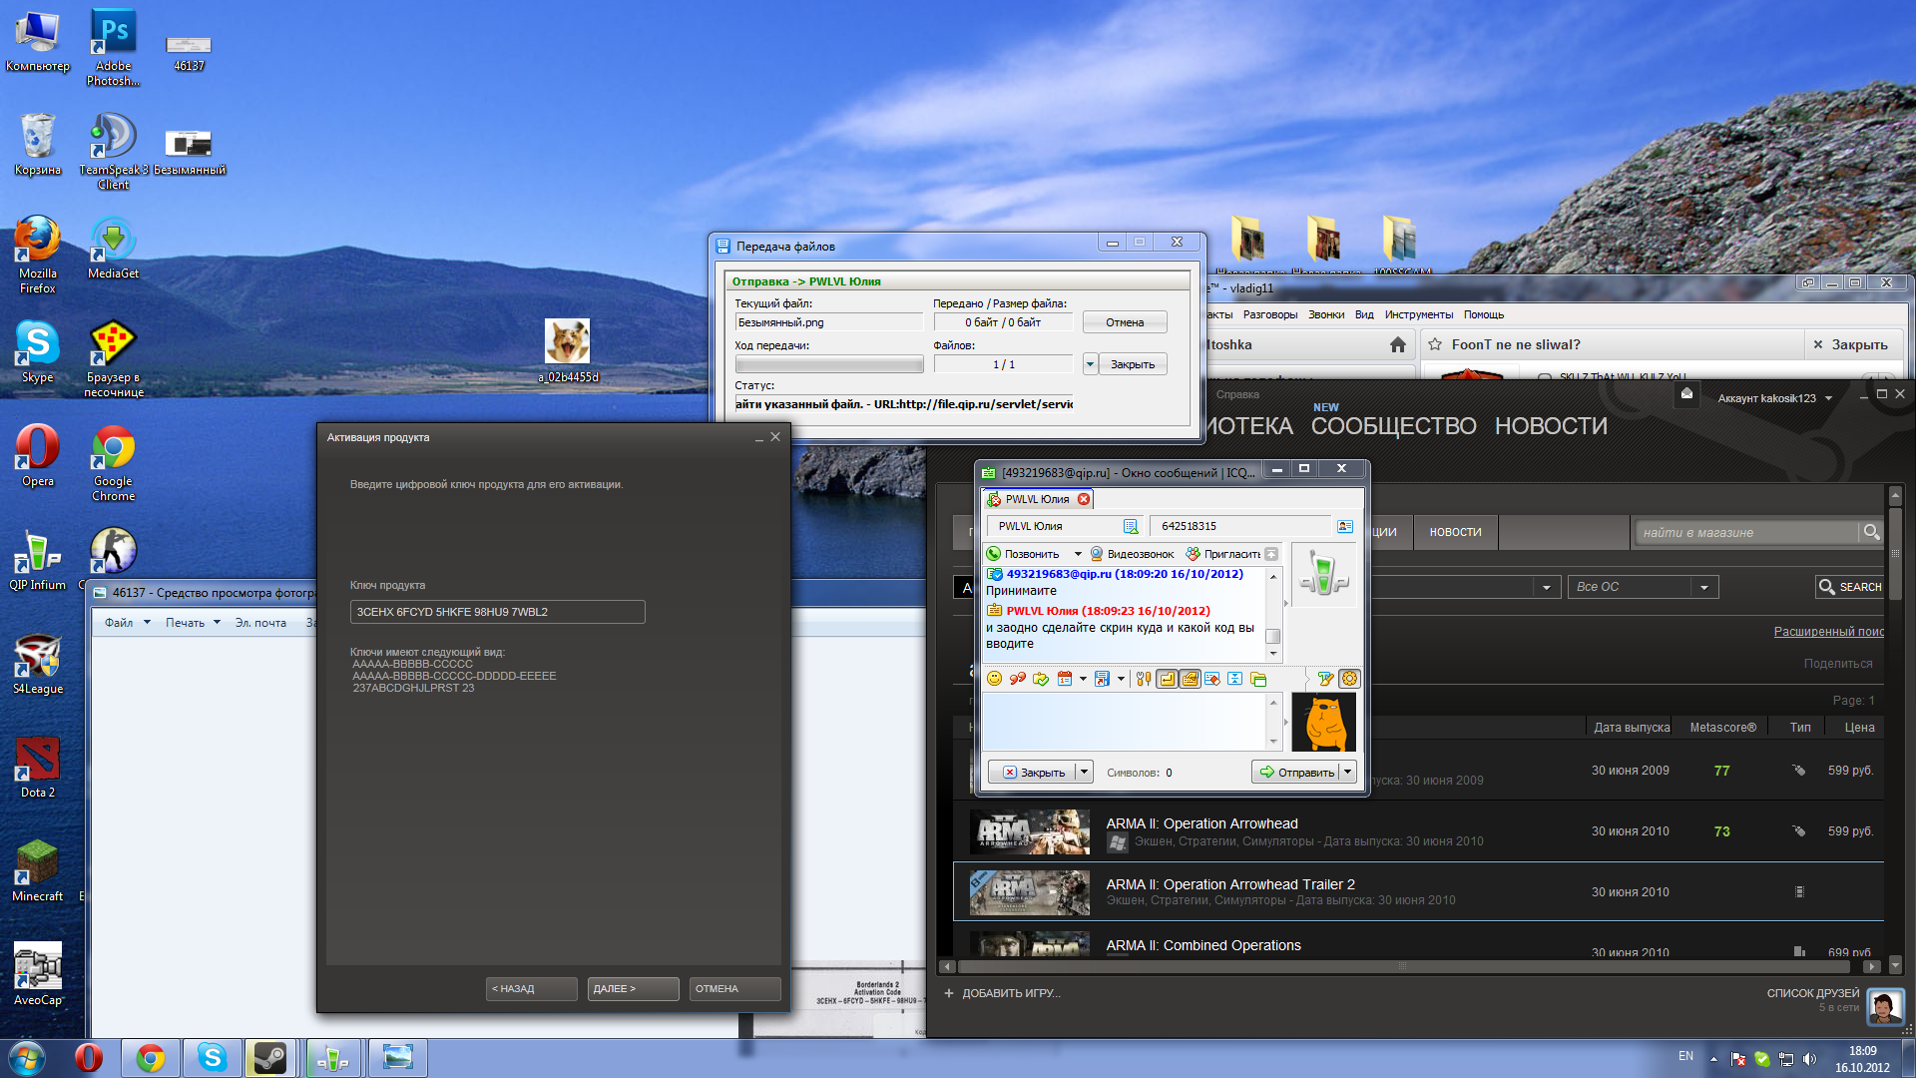Open the Все ОС dropdown in Steam store

(1642, 587)
